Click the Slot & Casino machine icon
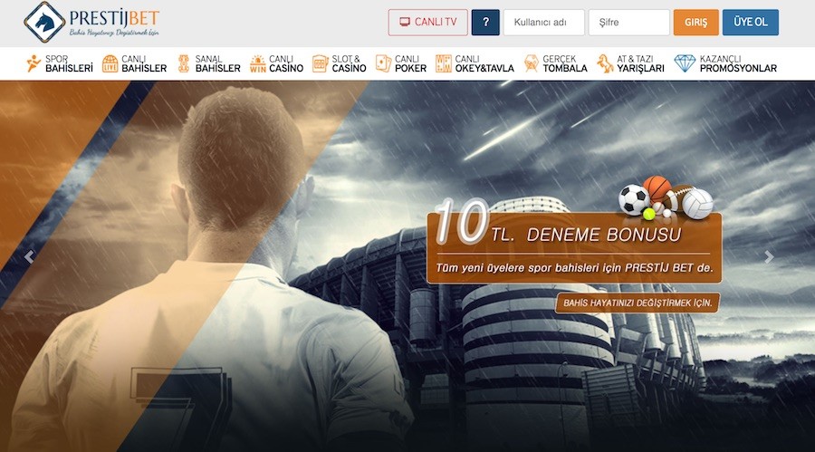Viewport: 815px width, 452px height. click(321, 63)
